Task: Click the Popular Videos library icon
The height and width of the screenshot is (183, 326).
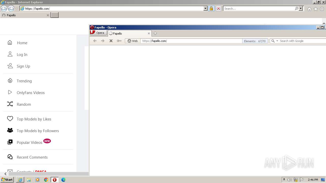Action: (10, 142)
